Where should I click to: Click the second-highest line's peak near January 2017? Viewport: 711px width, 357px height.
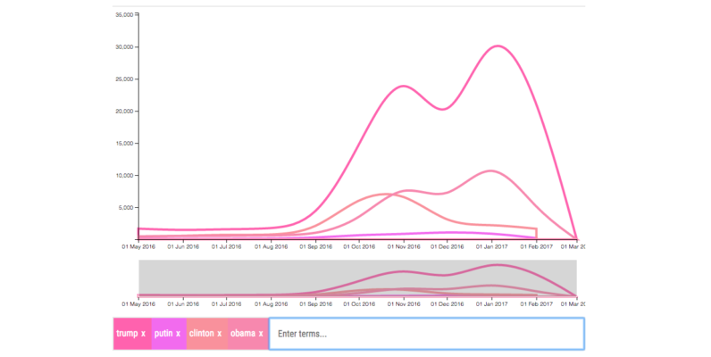pyautogui.click(x=490, y=170)
